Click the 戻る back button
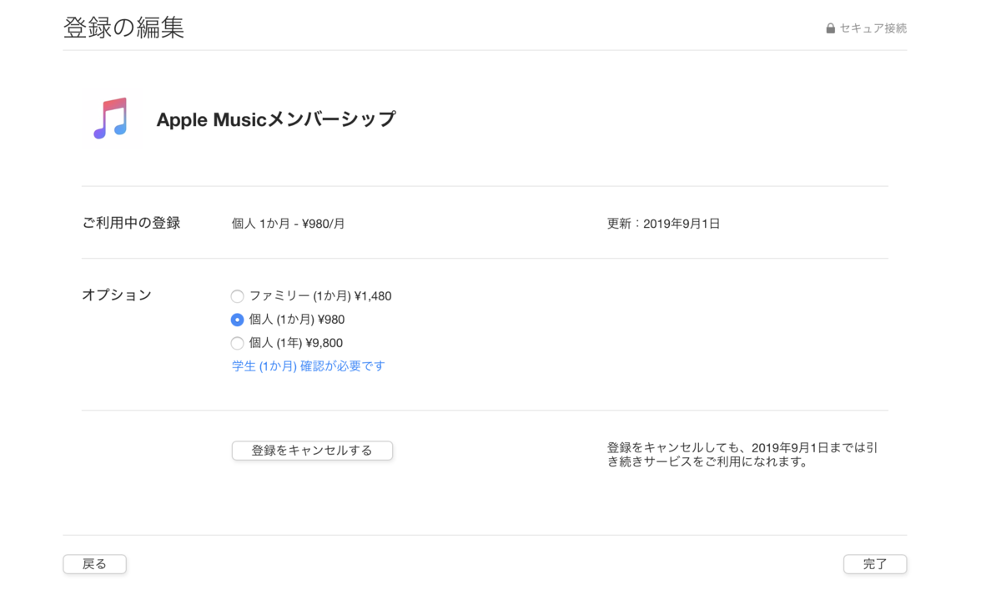1001x605 pixels. 94,564
